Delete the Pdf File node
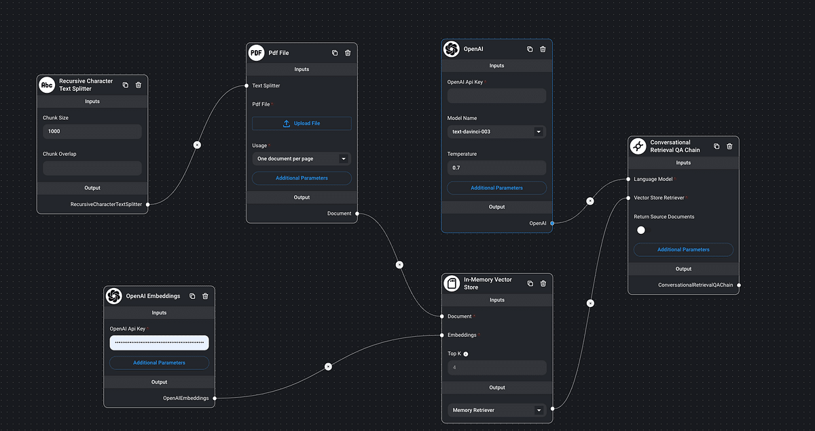Viewport: 815px width, 431px height. pyautogui.click(x=348, y=53)
